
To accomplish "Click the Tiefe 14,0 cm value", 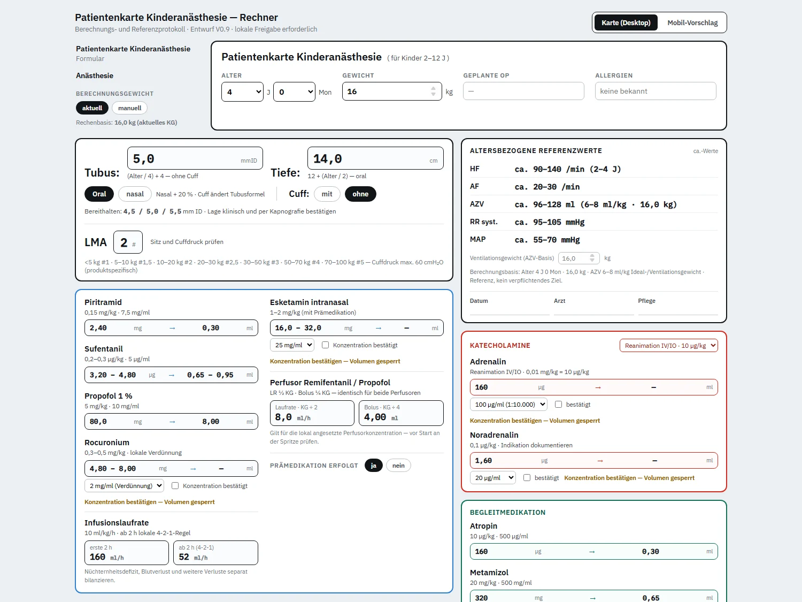I will point(375,158).
